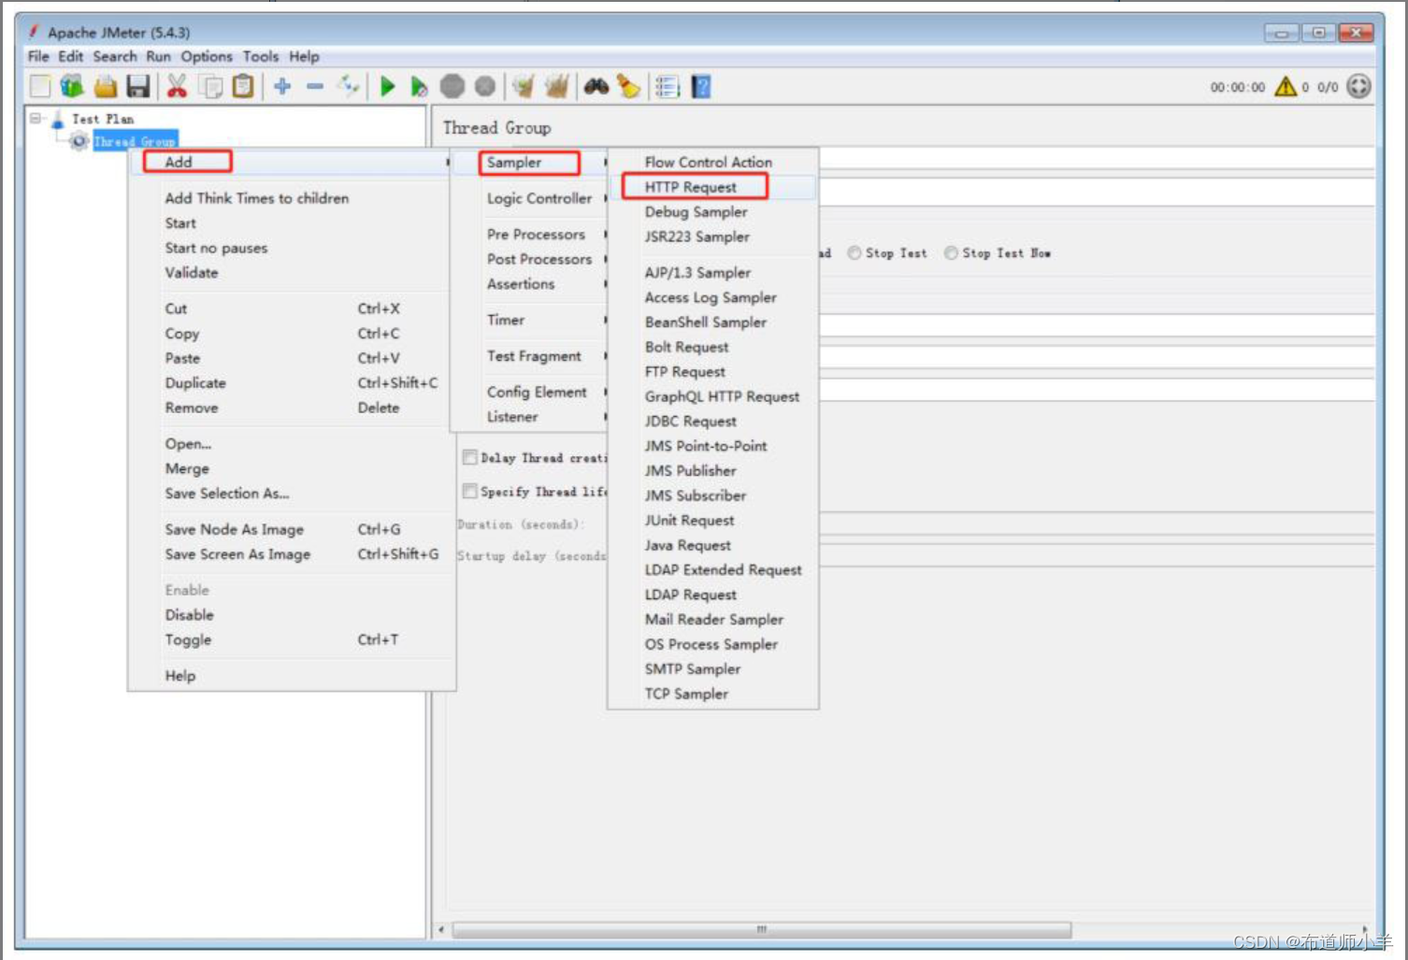This screenshot has width=1408, height=960.
Task: Choose Duplicate in context menu
Action: tap(195, 383)
